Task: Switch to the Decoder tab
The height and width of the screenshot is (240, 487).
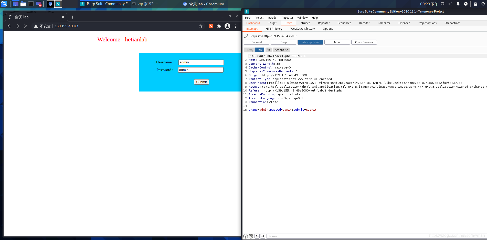Action: click(364, 23)
